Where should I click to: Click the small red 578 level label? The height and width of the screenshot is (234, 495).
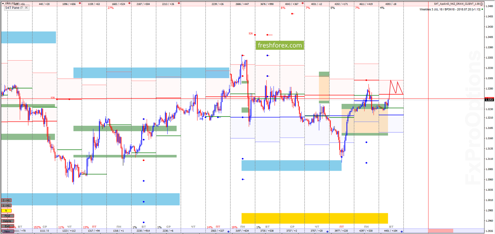(x=53, y=98)
